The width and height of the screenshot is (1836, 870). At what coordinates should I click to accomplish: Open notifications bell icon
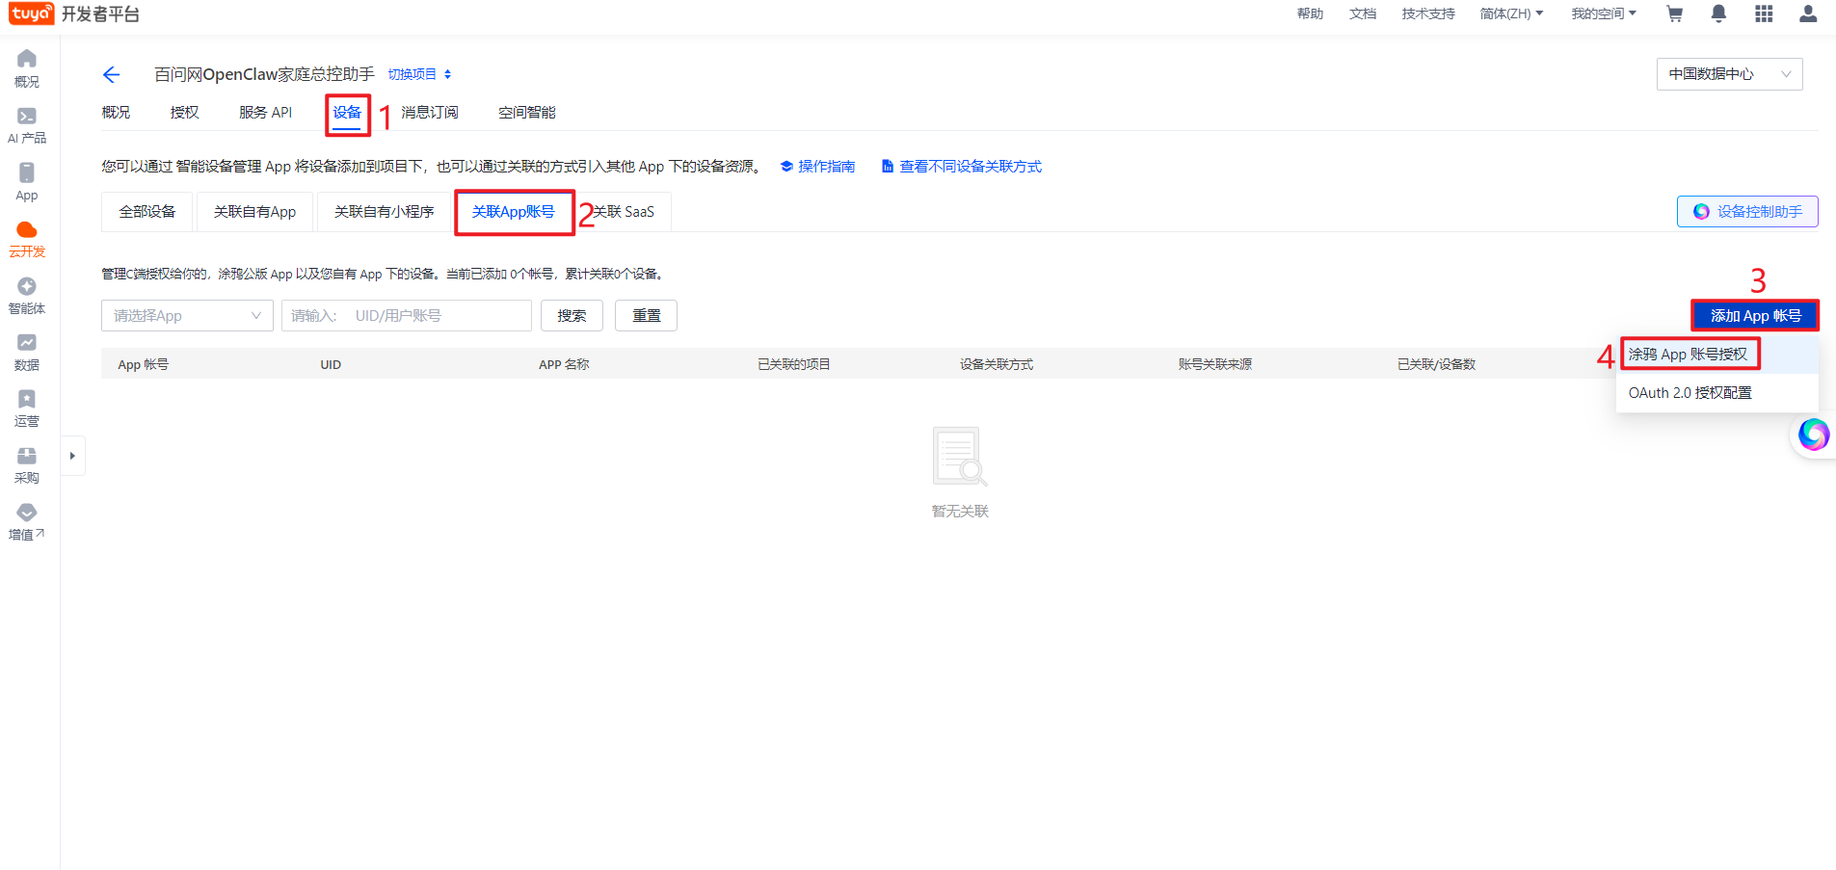tap(1718, 13)
